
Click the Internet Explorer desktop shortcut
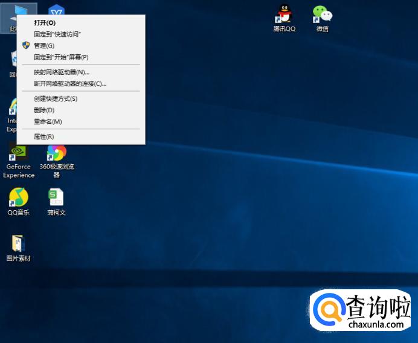coord(13,107)
